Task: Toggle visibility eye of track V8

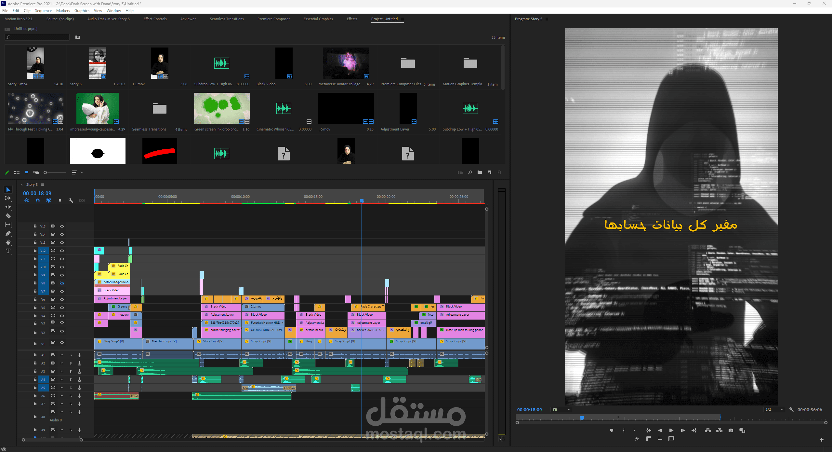Action: tap(62, 283)
